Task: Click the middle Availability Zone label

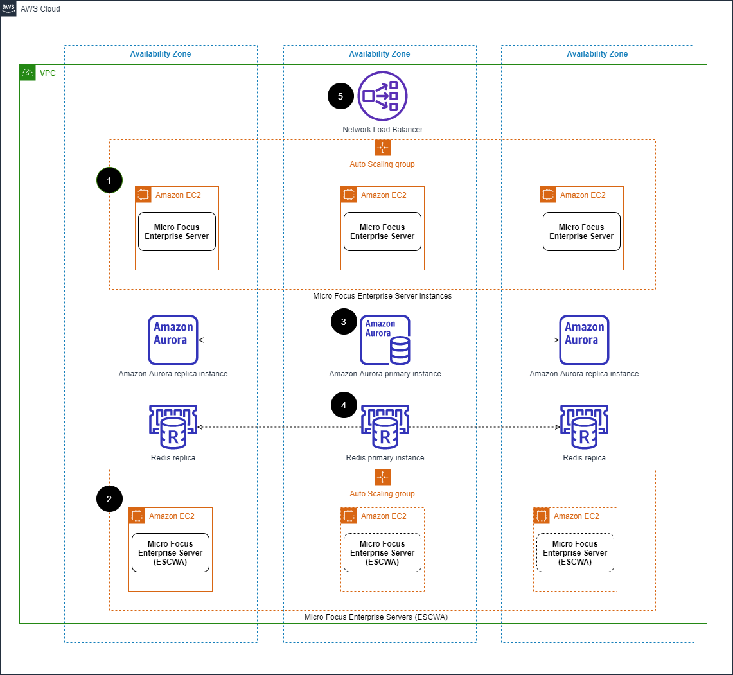Action: tap(380, 54)
